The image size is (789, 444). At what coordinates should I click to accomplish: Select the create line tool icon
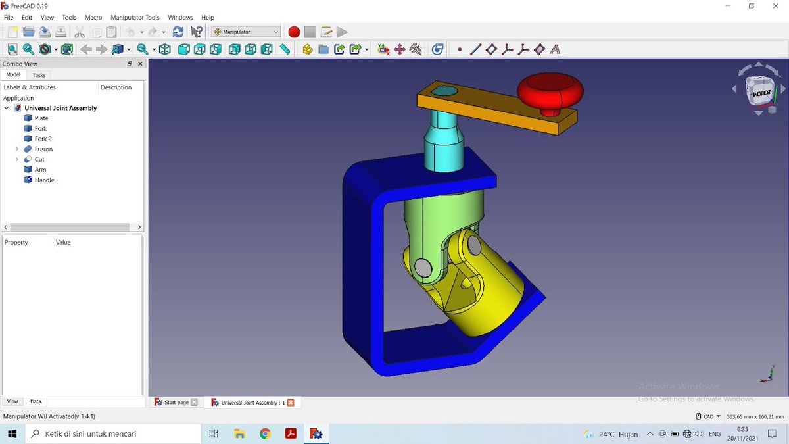pos(475,49)
